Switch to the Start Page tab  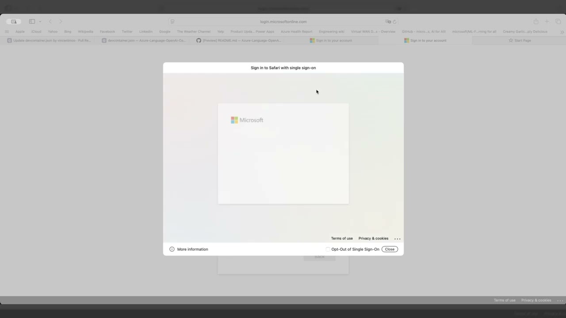tap(519, 40)
